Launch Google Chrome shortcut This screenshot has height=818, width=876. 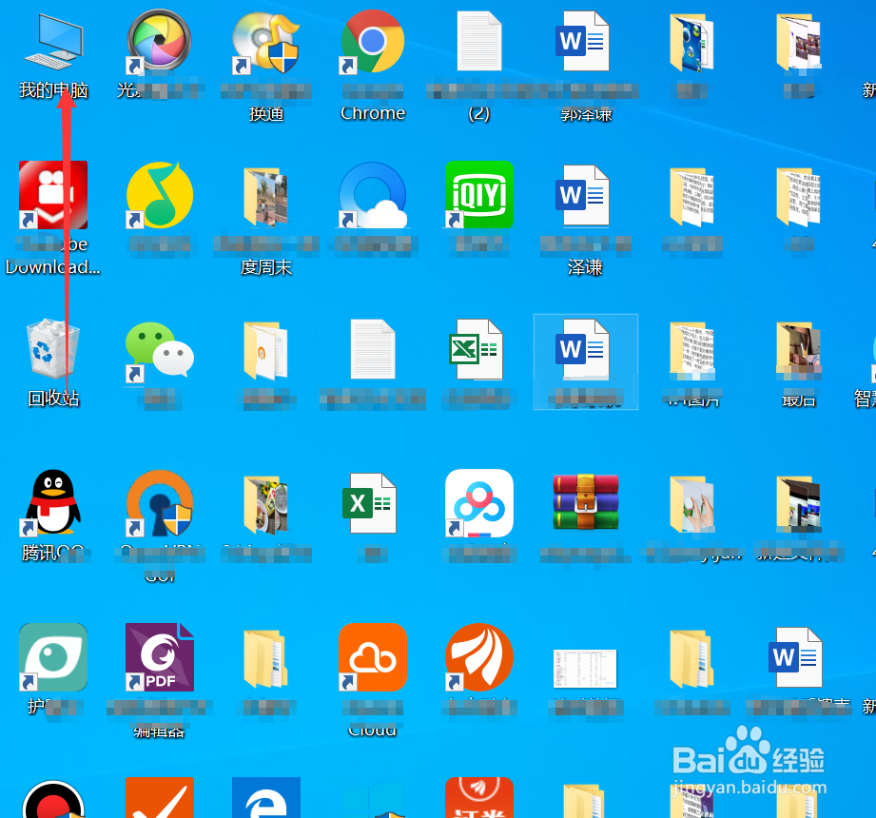pyautogui.click(x=373, y=42)
